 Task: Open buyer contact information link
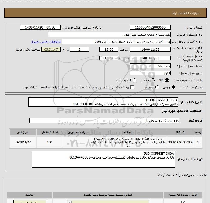[x=46, y=42]
